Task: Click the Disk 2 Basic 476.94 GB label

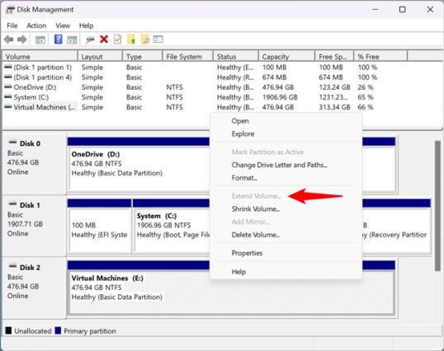Action: [x=34, y=288]
